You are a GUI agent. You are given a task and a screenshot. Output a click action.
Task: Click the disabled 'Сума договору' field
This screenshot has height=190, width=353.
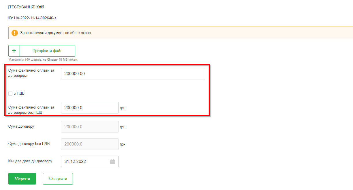point(90,127)
